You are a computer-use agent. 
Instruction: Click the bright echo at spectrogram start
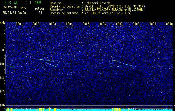click(10, 66)
